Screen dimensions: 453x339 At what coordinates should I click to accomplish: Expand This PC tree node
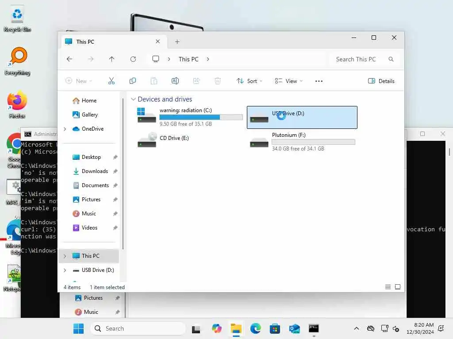point(65,256)
